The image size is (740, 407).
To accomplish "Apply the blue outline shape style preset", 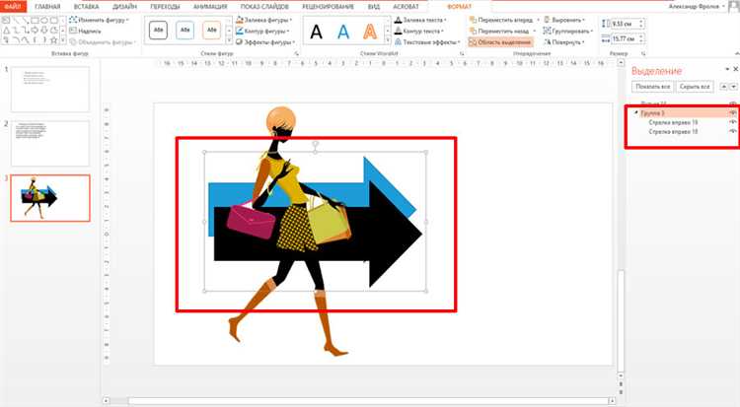I will (x=185, y=30).
